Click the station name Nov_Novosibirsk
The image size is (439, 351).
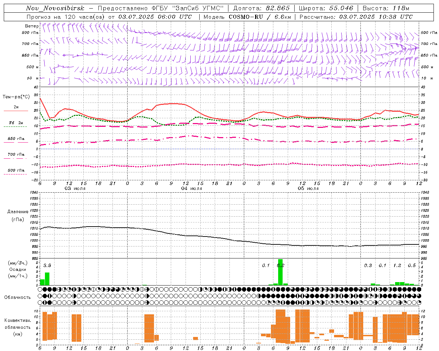[x=55, y=8]
